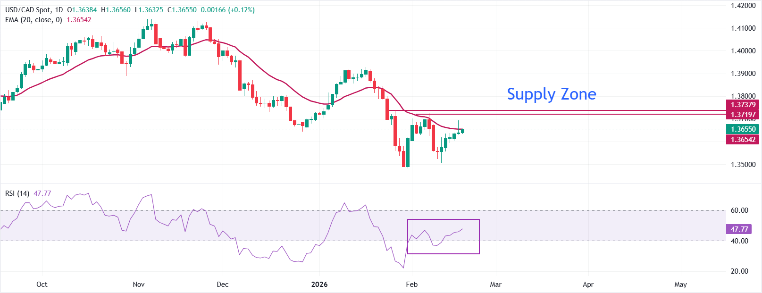Screen dimensions: 762x293
Task: Click the 1.36542 EMA value in legend
Action: pyautogui.click(x=79, y=20)
